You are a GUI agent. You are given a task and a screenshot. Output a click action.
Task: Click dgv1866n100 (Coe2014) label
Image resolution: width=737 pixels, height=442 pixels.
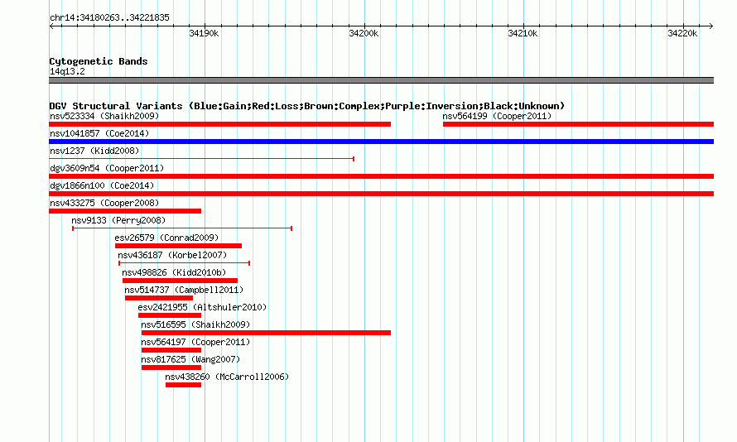(x=102, y=185)
